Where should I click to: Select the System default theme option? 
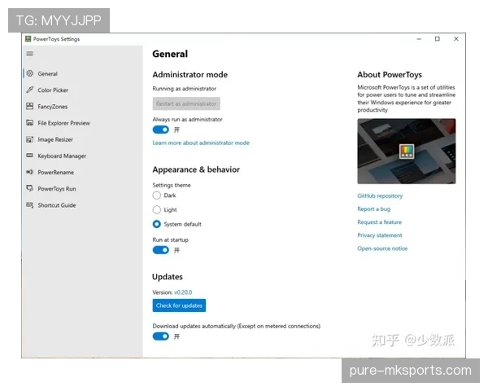(x=156, y=224)
